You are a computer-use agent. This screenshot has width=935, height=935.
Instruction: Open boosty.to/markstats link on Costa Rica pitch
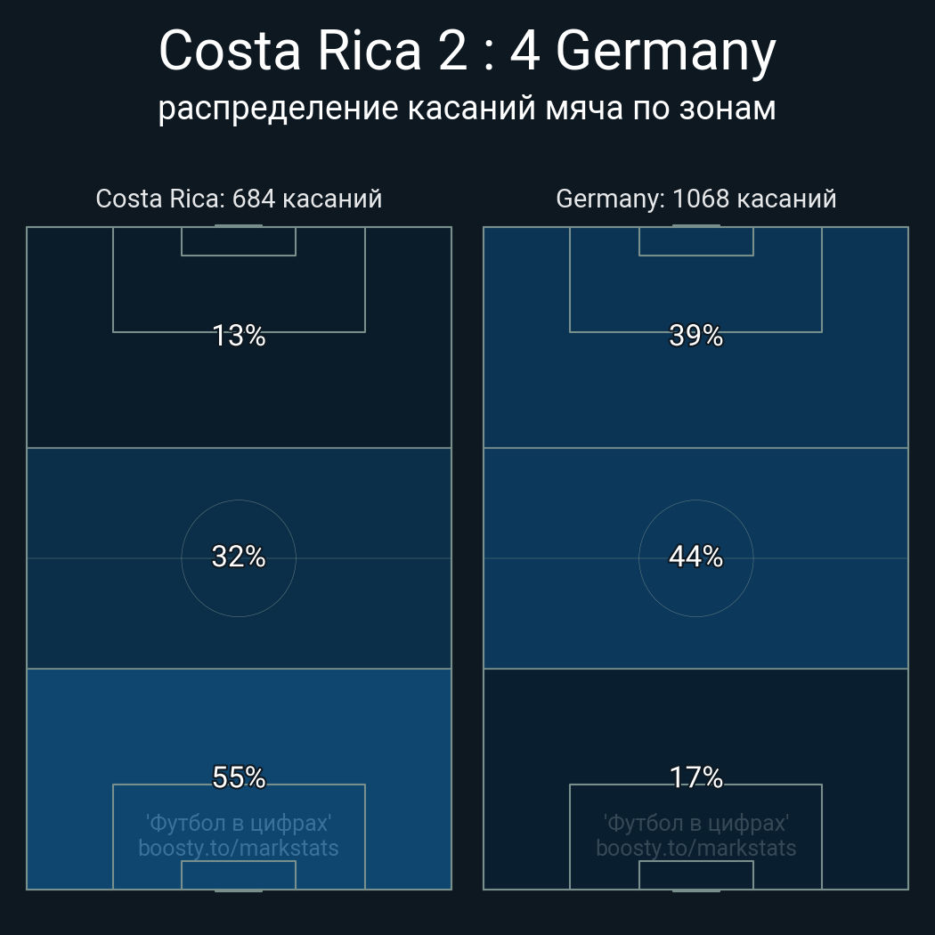point(239,848)
